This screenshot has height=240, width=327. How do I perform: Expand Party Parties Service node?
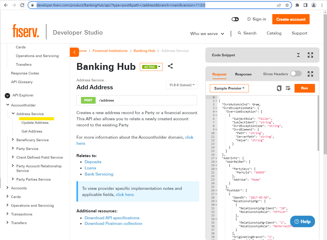13,179
